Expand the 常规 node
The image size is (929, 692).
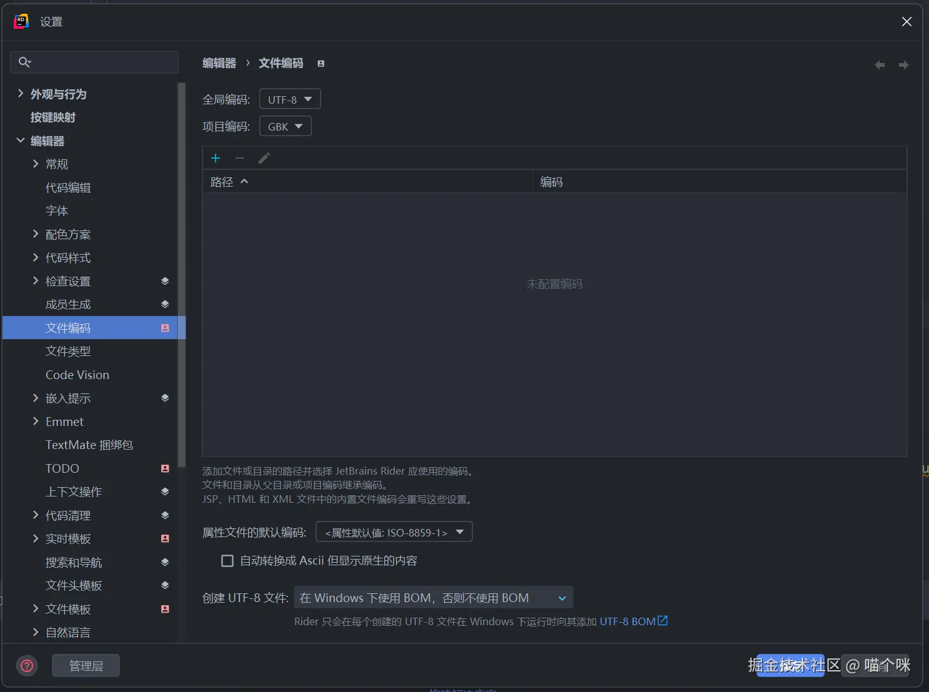(x=36, y=164)
